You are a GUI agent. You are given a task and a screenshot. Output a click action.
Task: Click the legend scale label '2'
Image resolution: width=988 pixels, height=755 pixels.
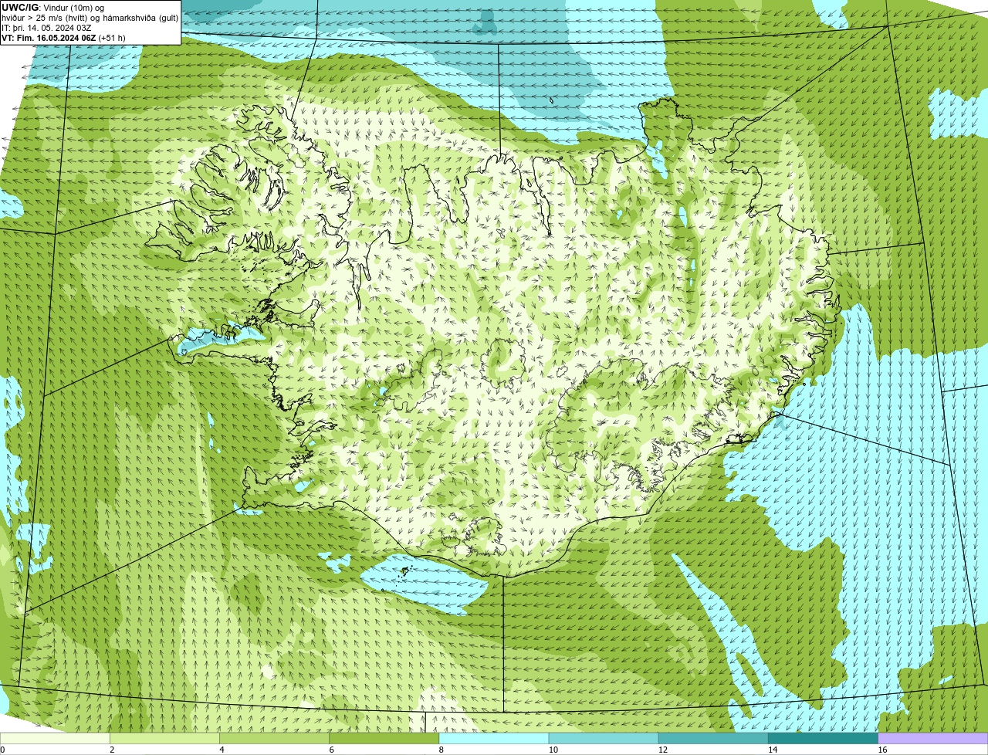coord(112,750)
